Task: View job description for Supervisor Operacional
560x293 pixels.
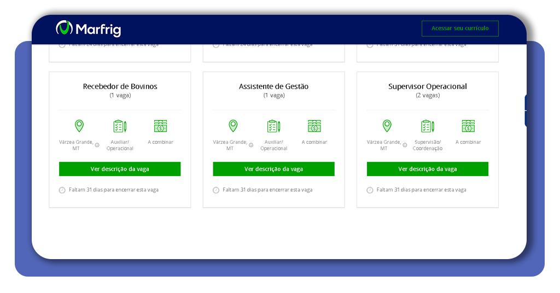Action: (427, 169)
